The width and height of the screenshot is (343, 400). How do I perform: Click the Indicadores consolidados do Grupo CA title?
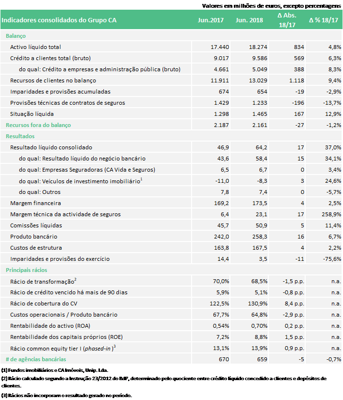point(59,20)
